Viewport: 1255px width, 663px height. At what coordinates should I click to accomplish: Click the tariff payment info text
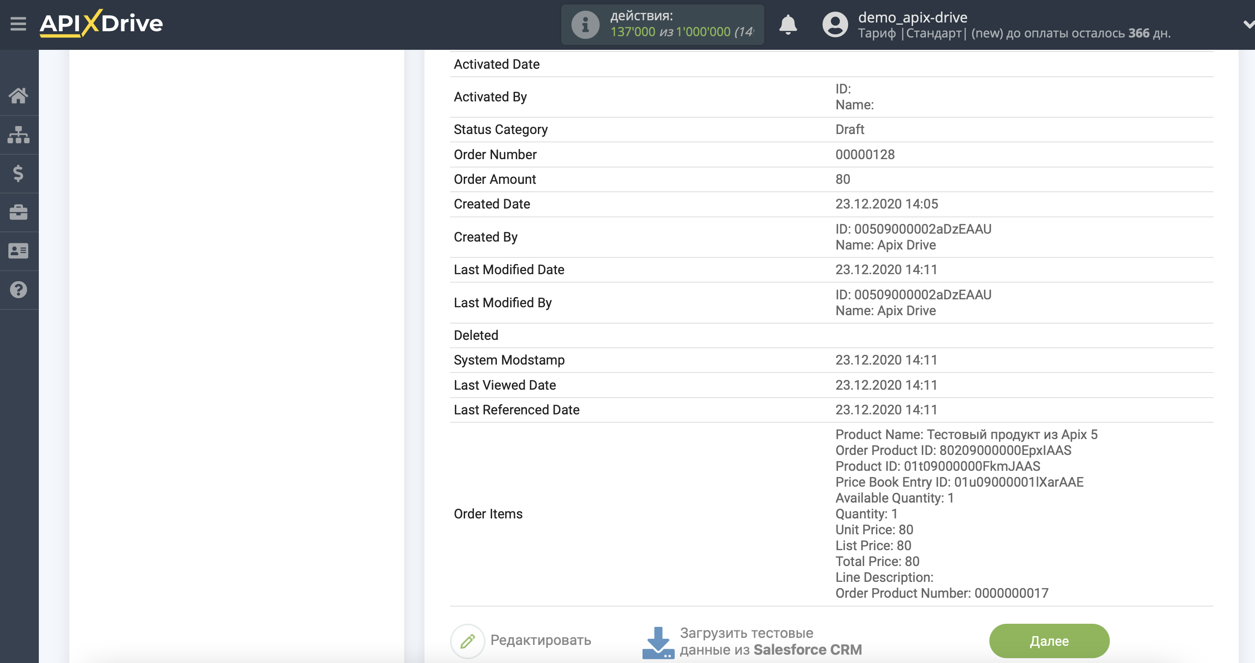point(1014,33)
